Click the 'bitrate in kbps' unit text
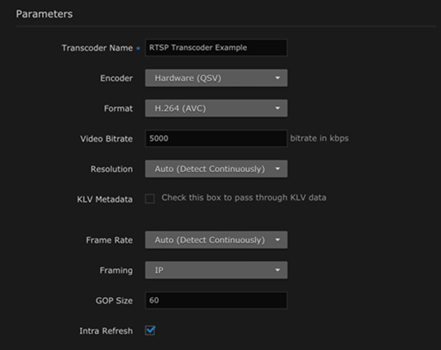The height and width of the screenshot is (350, 441). tap(320, 138)
